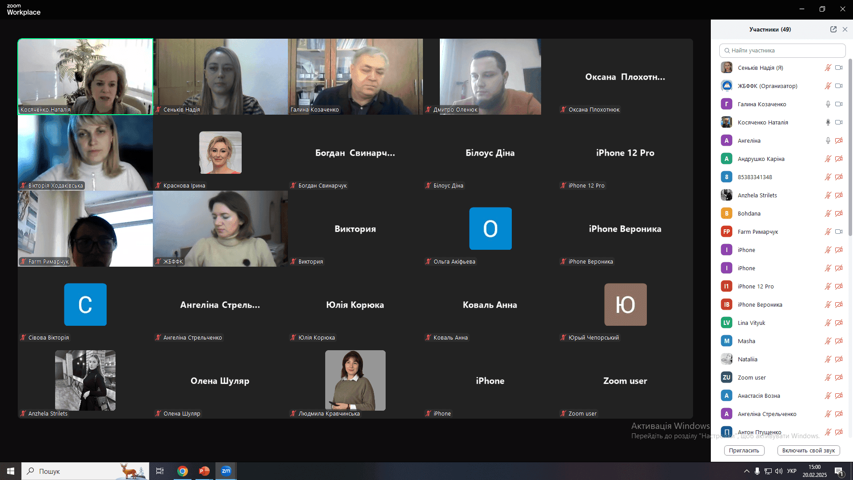Open Task View on the taskbar
Image resolution: width=853 pixels, height=480 pixels.
(160, 471)
